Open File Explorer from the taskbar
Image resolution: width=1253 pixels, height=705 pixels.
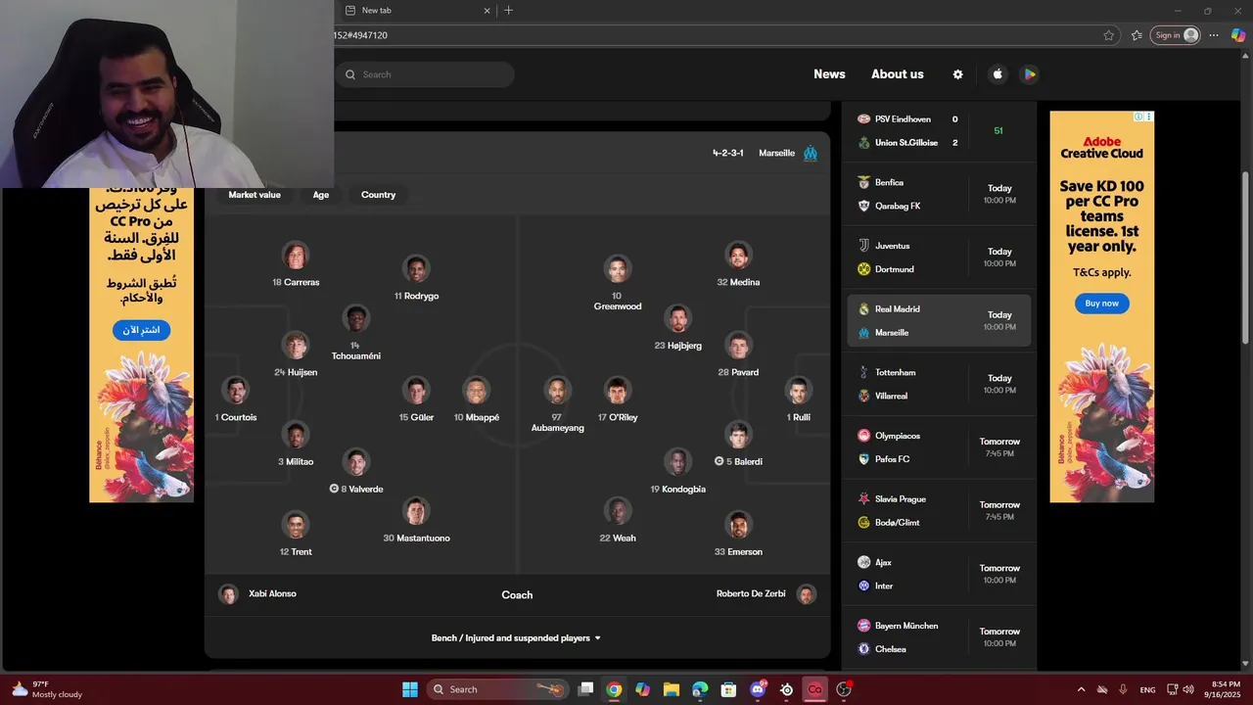(672, 689)
